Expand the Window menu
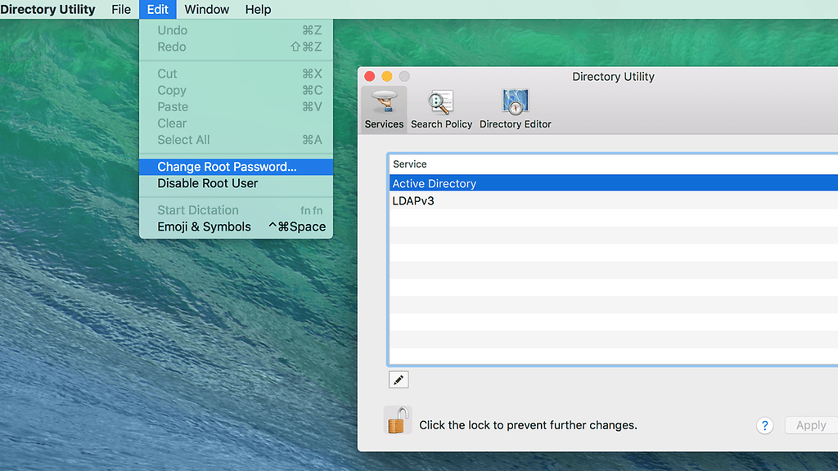The image size is (838, 471). (206, 10)
